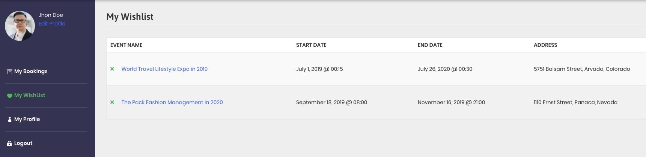Log out using the Logout link
The image size is (646, 157).
23,143
